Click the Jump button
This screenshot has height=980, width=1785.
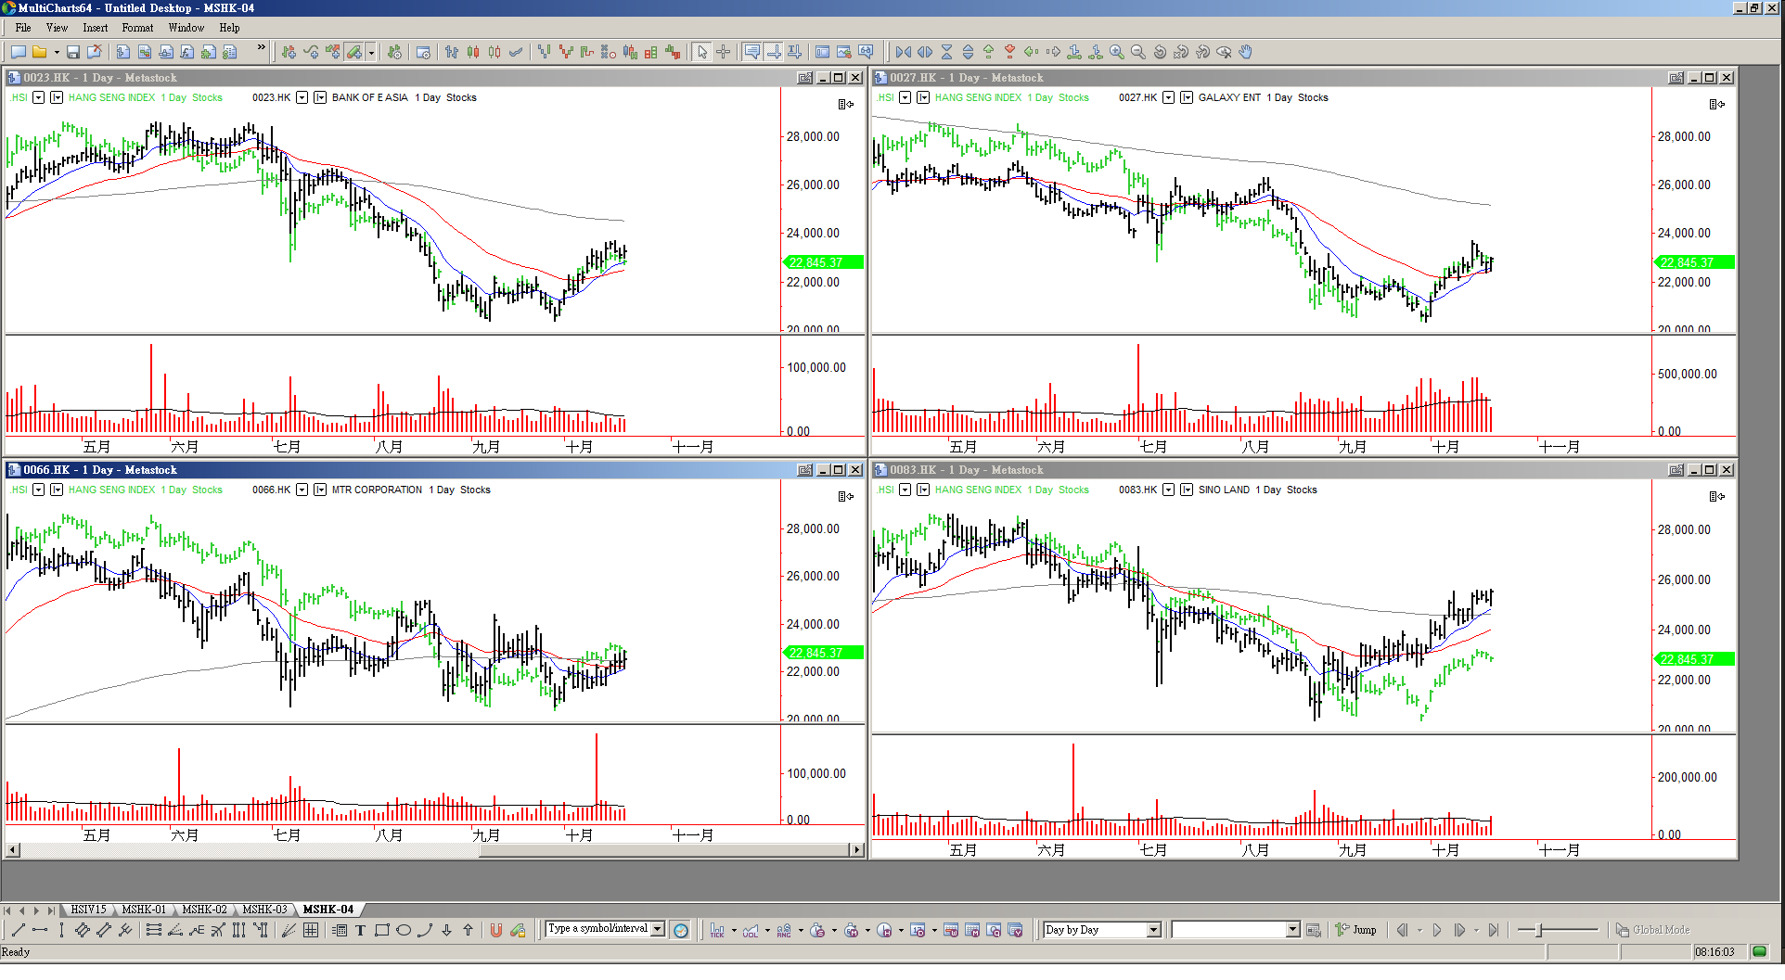pyautogui.click(x=1355, y=930)
